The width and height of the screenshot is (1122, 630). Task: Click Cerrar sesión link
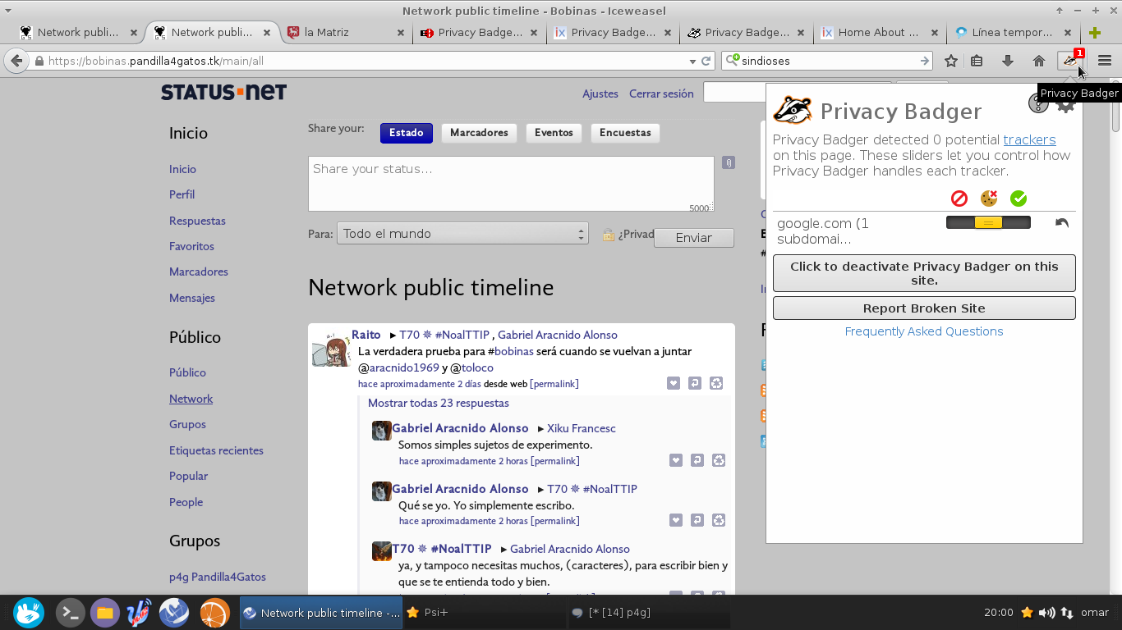point(661,94)
